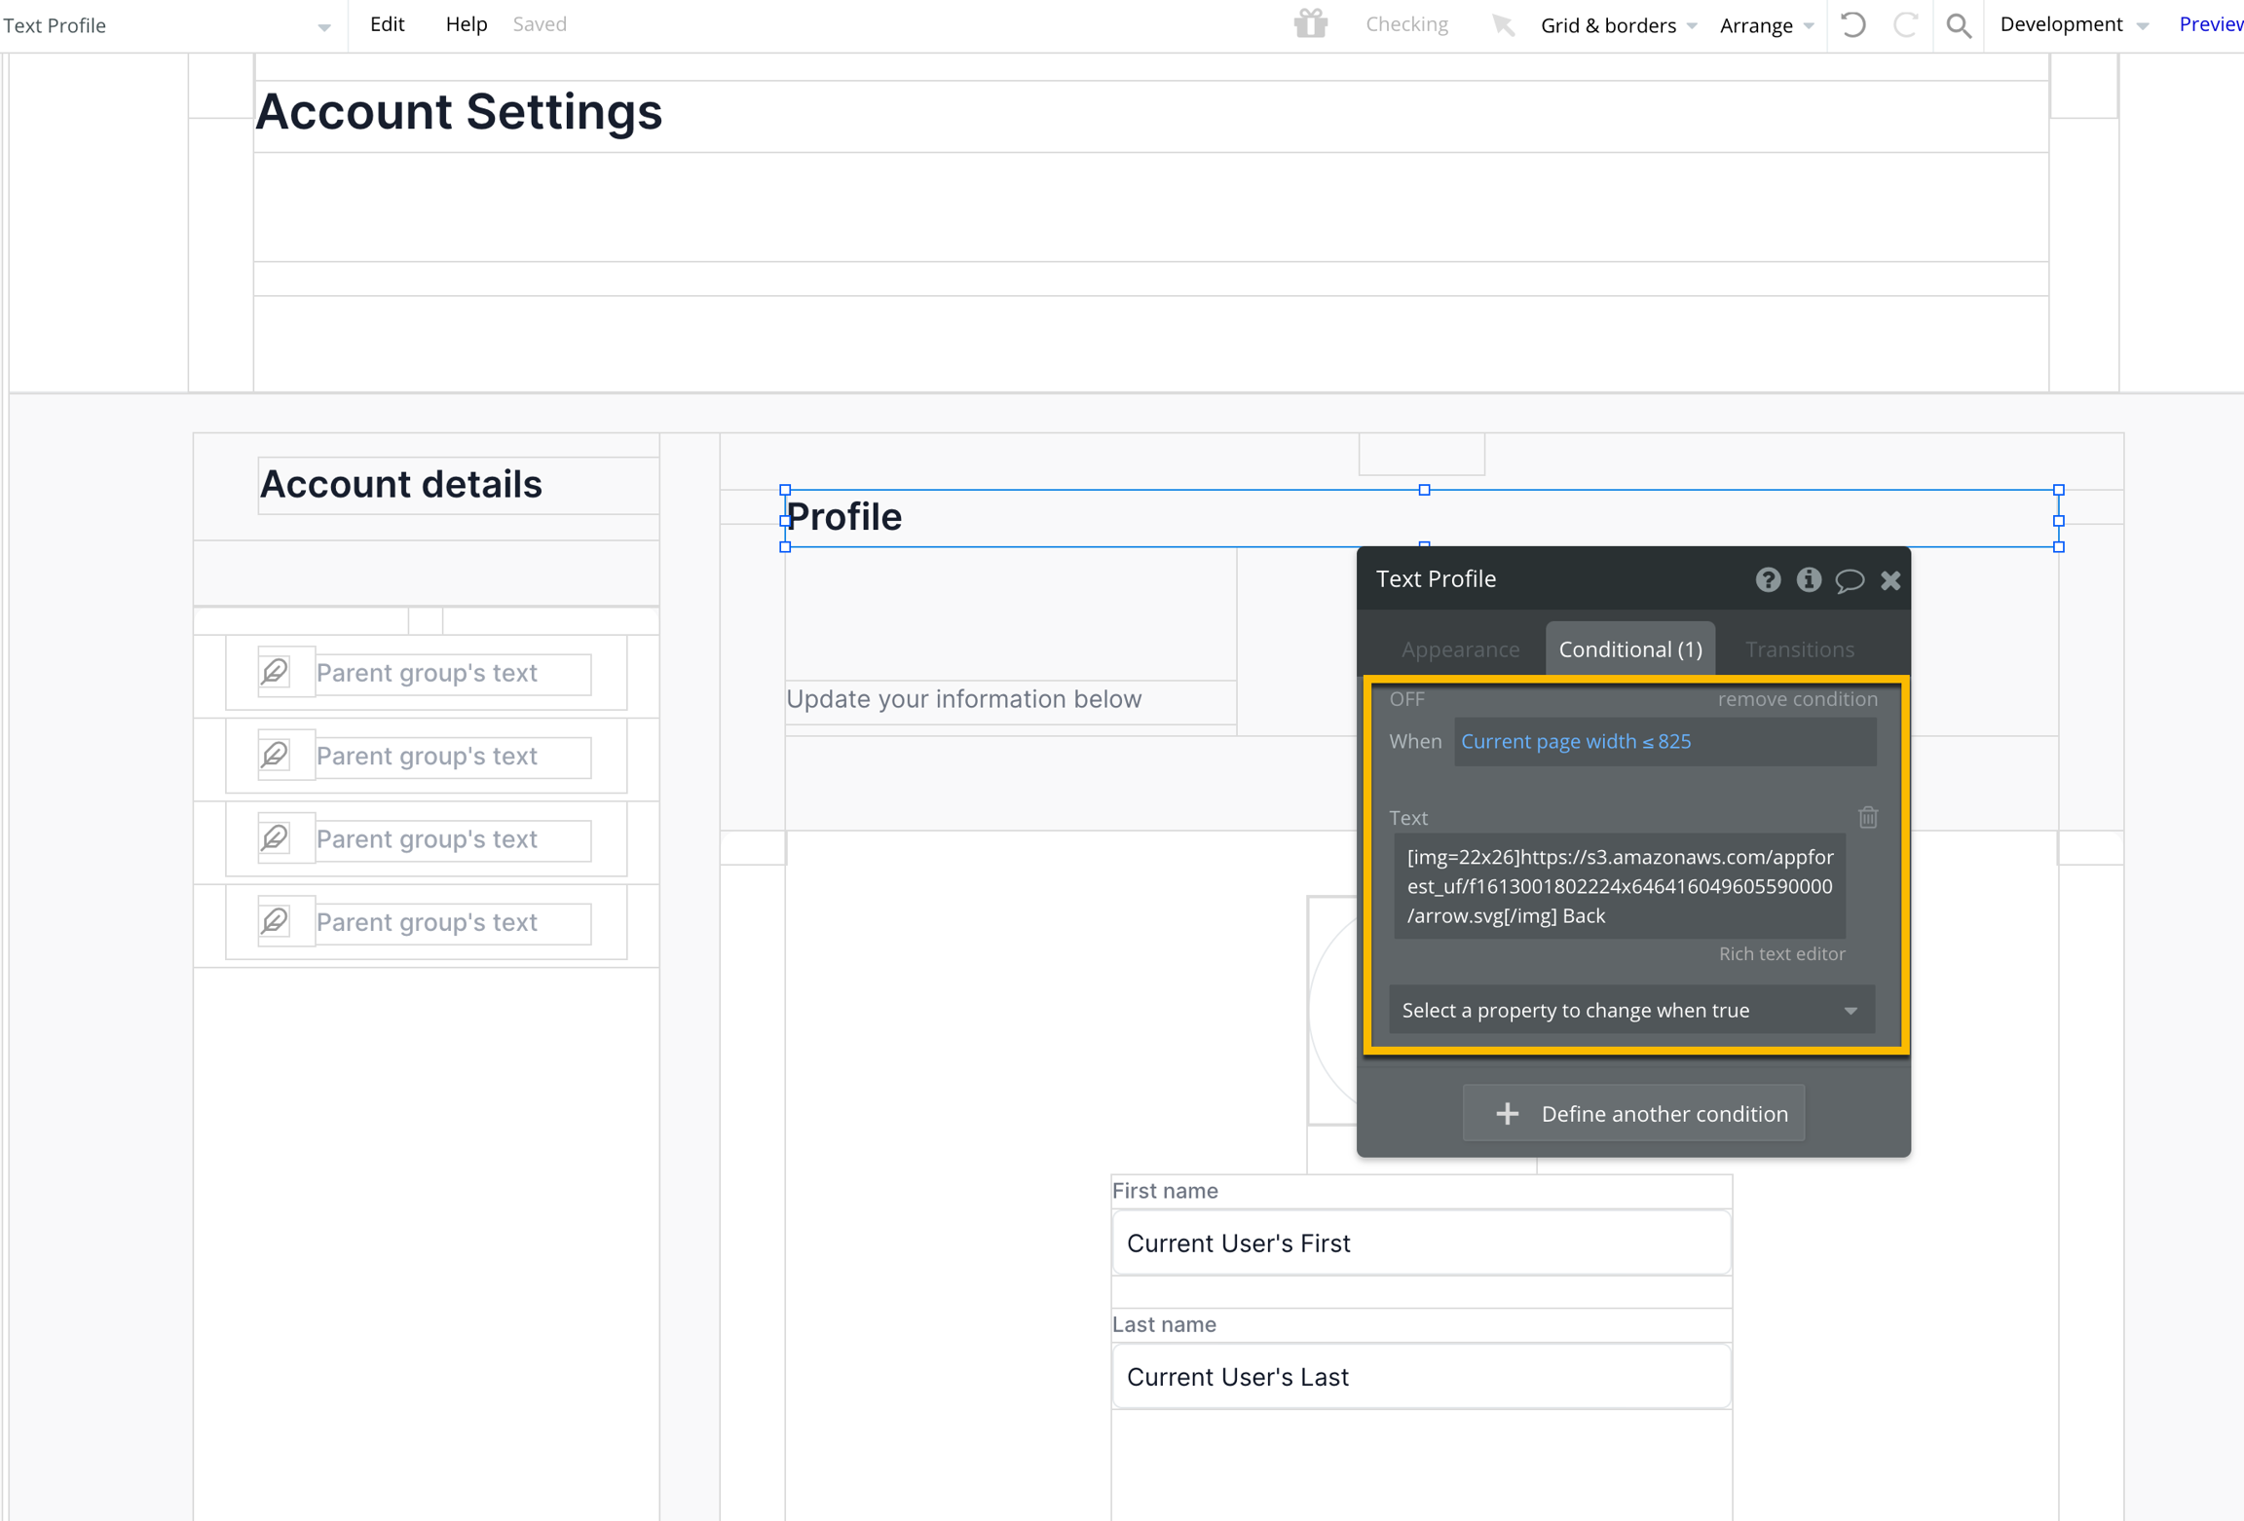
Task: Delete the Text property with trash icon
Action: pos(1867,817)
